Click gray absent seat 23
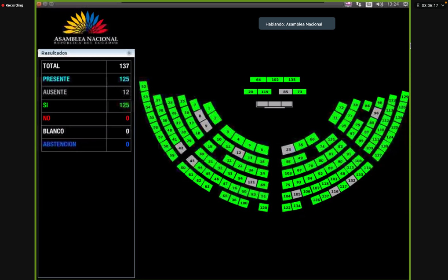 point(288,149)
